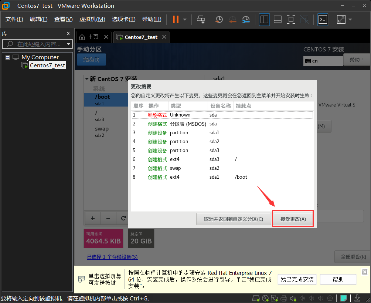371x303 pixels.
Task: Click the hard disk status icon
Action: (256, 298)
